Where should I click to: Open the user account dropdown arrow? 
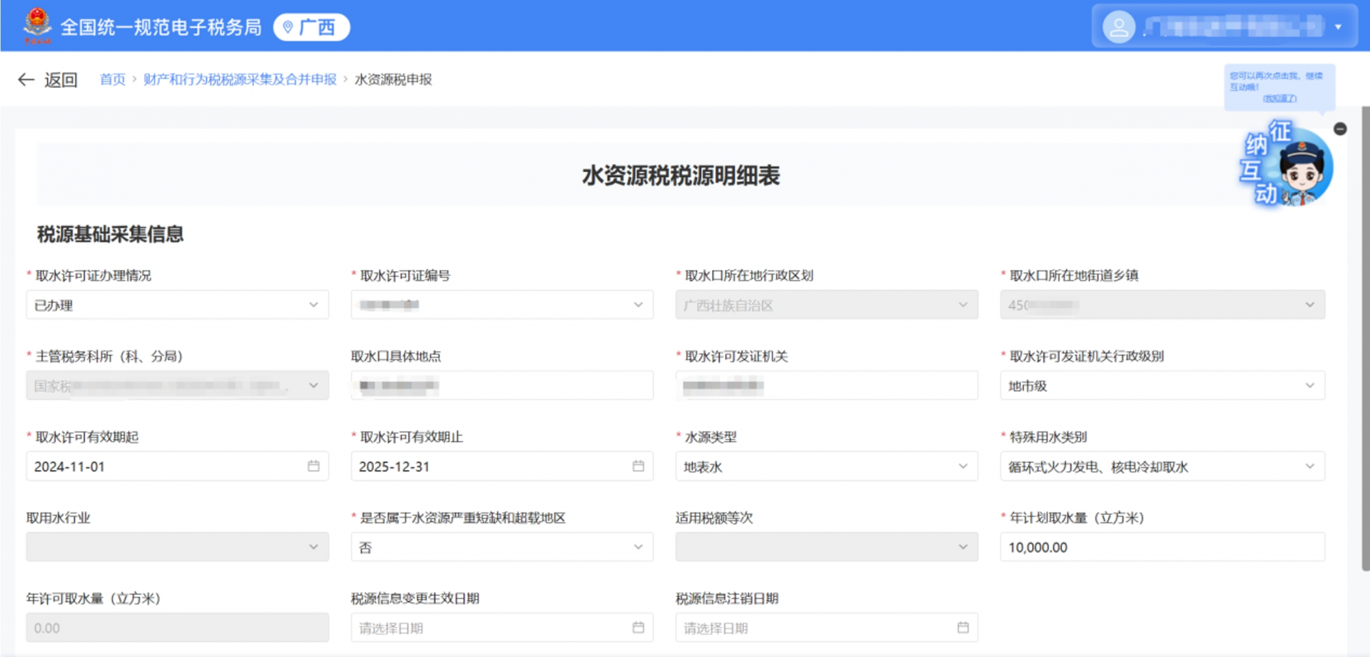click(1338, 27)
